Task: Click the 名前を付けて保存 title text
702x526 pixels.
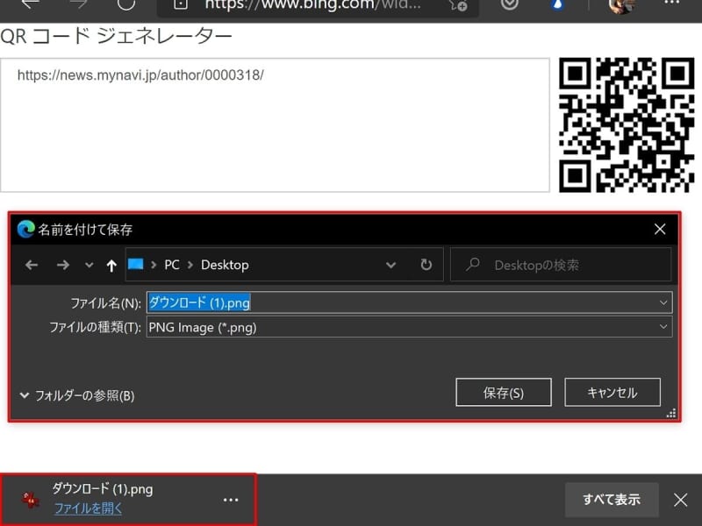Action: click(85, 230)
